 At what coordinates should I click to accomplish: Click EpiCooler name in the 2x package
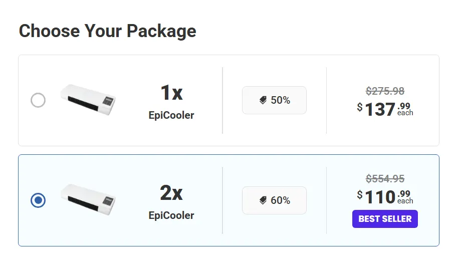click(x=171, y=215)
